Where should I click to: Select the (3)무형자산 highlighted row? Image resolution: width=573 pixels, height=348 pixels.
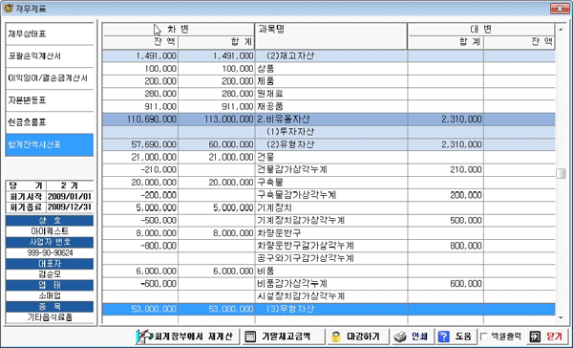(329, 309)
